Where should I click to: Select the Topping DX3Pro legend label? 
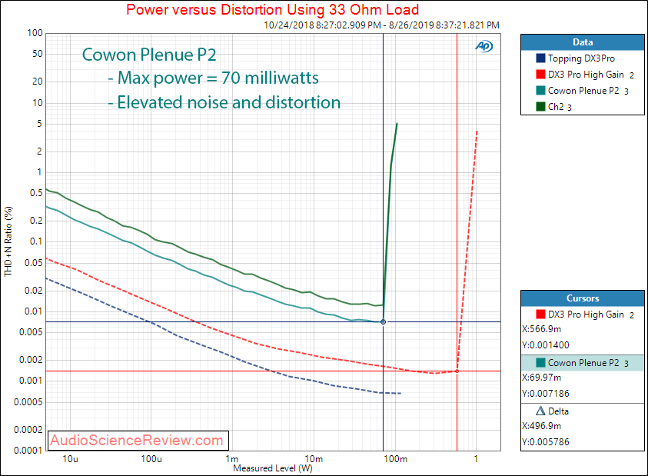(581, 58)
